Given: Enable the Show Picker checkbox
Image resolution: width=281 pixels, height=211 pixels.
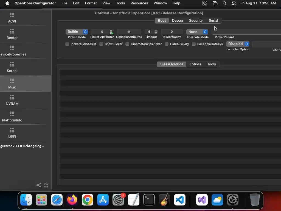Looking at the screenshot, I should click(101, 44).
